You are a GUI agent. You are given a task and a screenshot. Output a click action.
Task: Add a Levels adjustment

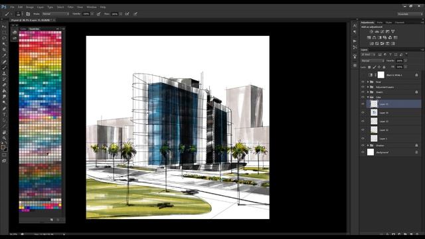(377, 32)
